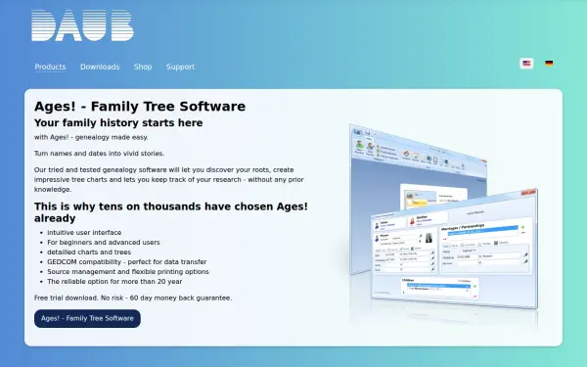Switch language with the German flag icon
The image size is (587, 367).
coord(549,64)
